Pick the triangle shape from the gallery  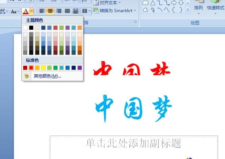[153, 3]
